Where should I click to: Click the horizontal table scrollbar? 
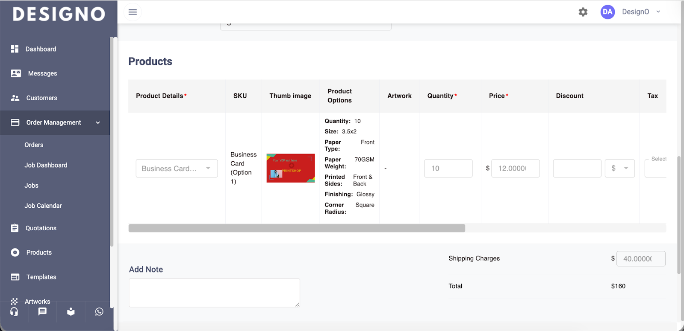click(297, 228)
